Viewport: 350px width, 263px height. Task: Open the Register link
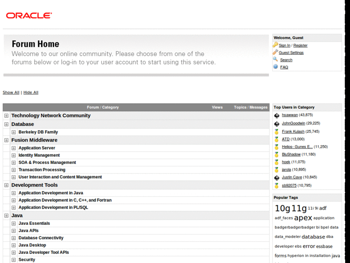(x=300, y=46)
